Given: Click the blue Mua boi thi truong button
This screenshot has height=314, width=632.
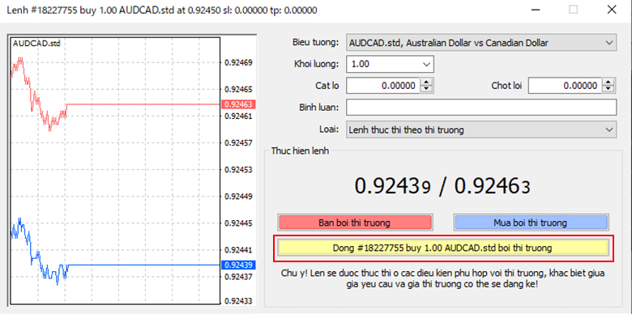Looking at the screenshot, I should click(531, 223).
